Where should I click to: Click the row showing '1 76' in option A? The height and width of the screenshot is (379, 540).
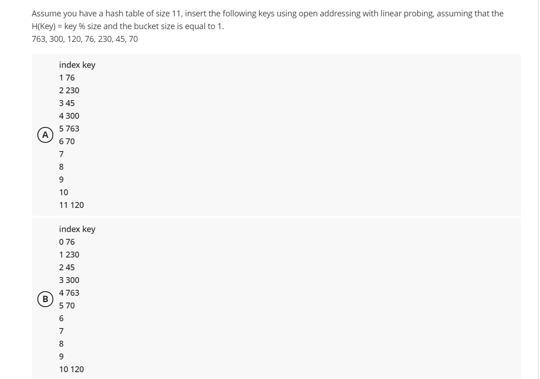click(67, 77)
